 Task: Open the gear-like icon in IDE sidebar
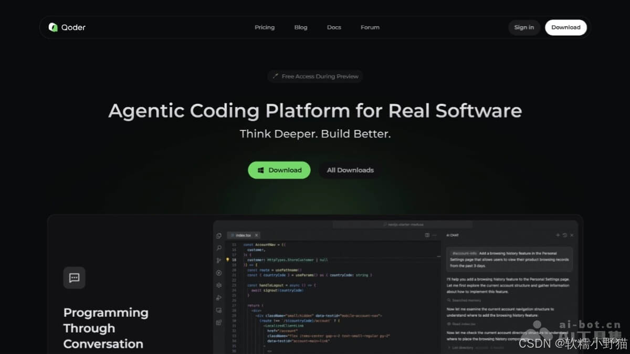point(219,285)
